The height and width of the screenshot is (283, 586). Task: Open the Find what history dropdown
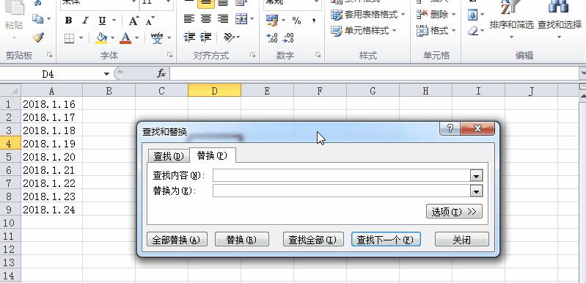[x=476, y=175]
